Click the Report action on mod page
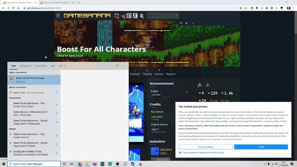The height and width of the screenshot is (167, 297). point(171,72)
